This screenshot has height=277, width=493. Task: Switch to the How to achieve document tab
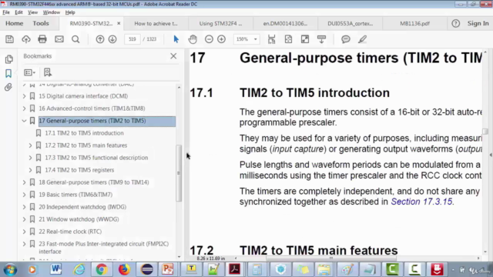click(x=156, y=24)
